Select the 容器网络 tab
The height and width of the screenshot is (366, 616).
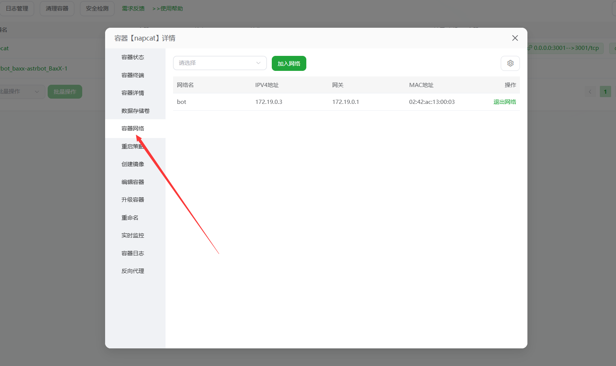(133, 129)
